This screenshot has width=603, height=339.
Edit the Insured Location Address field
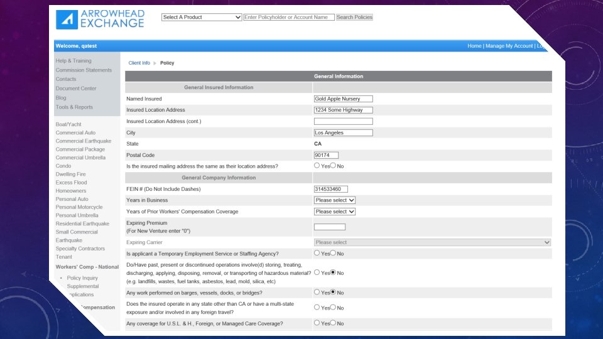click(x=344, y=110)
